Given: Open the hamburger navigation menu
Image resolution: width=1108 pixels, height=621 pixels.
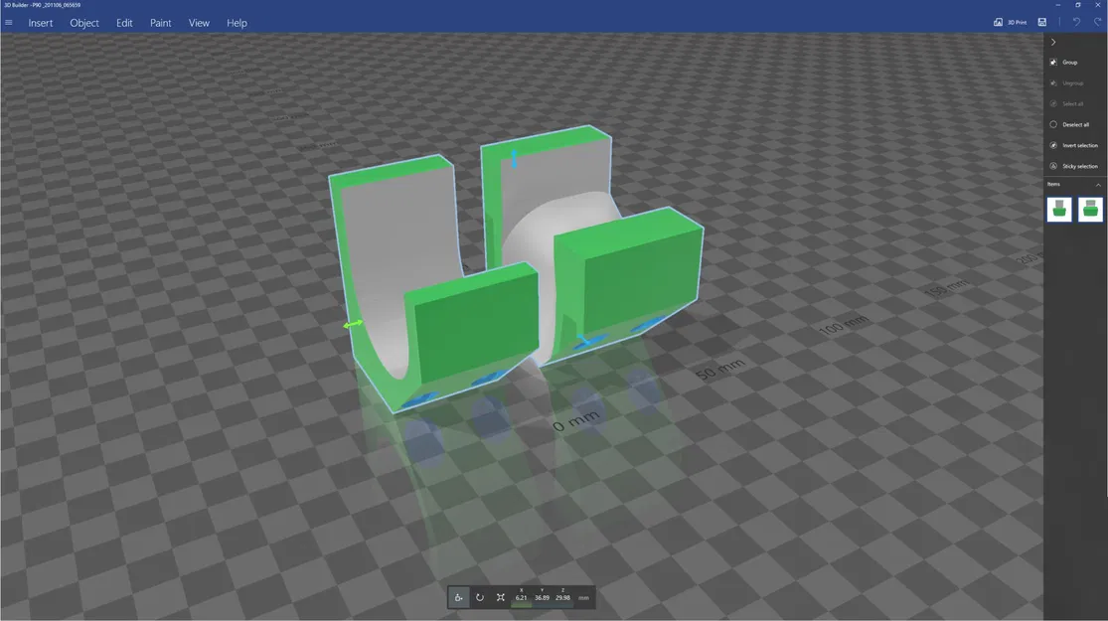Looking at the screenshot, I should tap(9, 23).
